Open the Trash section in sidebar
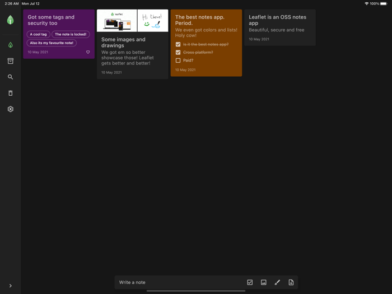 pos(10,93)
